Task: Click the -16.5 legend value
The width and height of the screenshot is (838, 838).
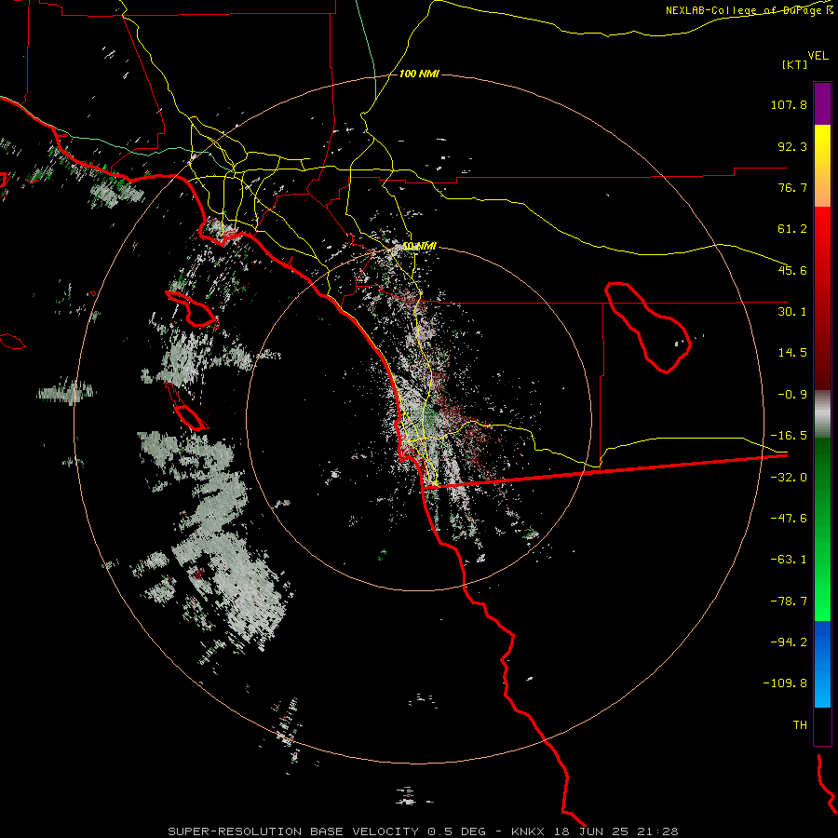Action: pos(789,436)
